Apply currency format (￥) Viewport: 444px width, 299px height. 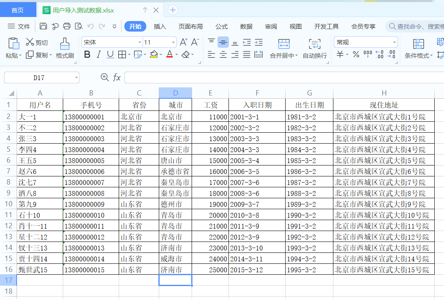(340, 54)
